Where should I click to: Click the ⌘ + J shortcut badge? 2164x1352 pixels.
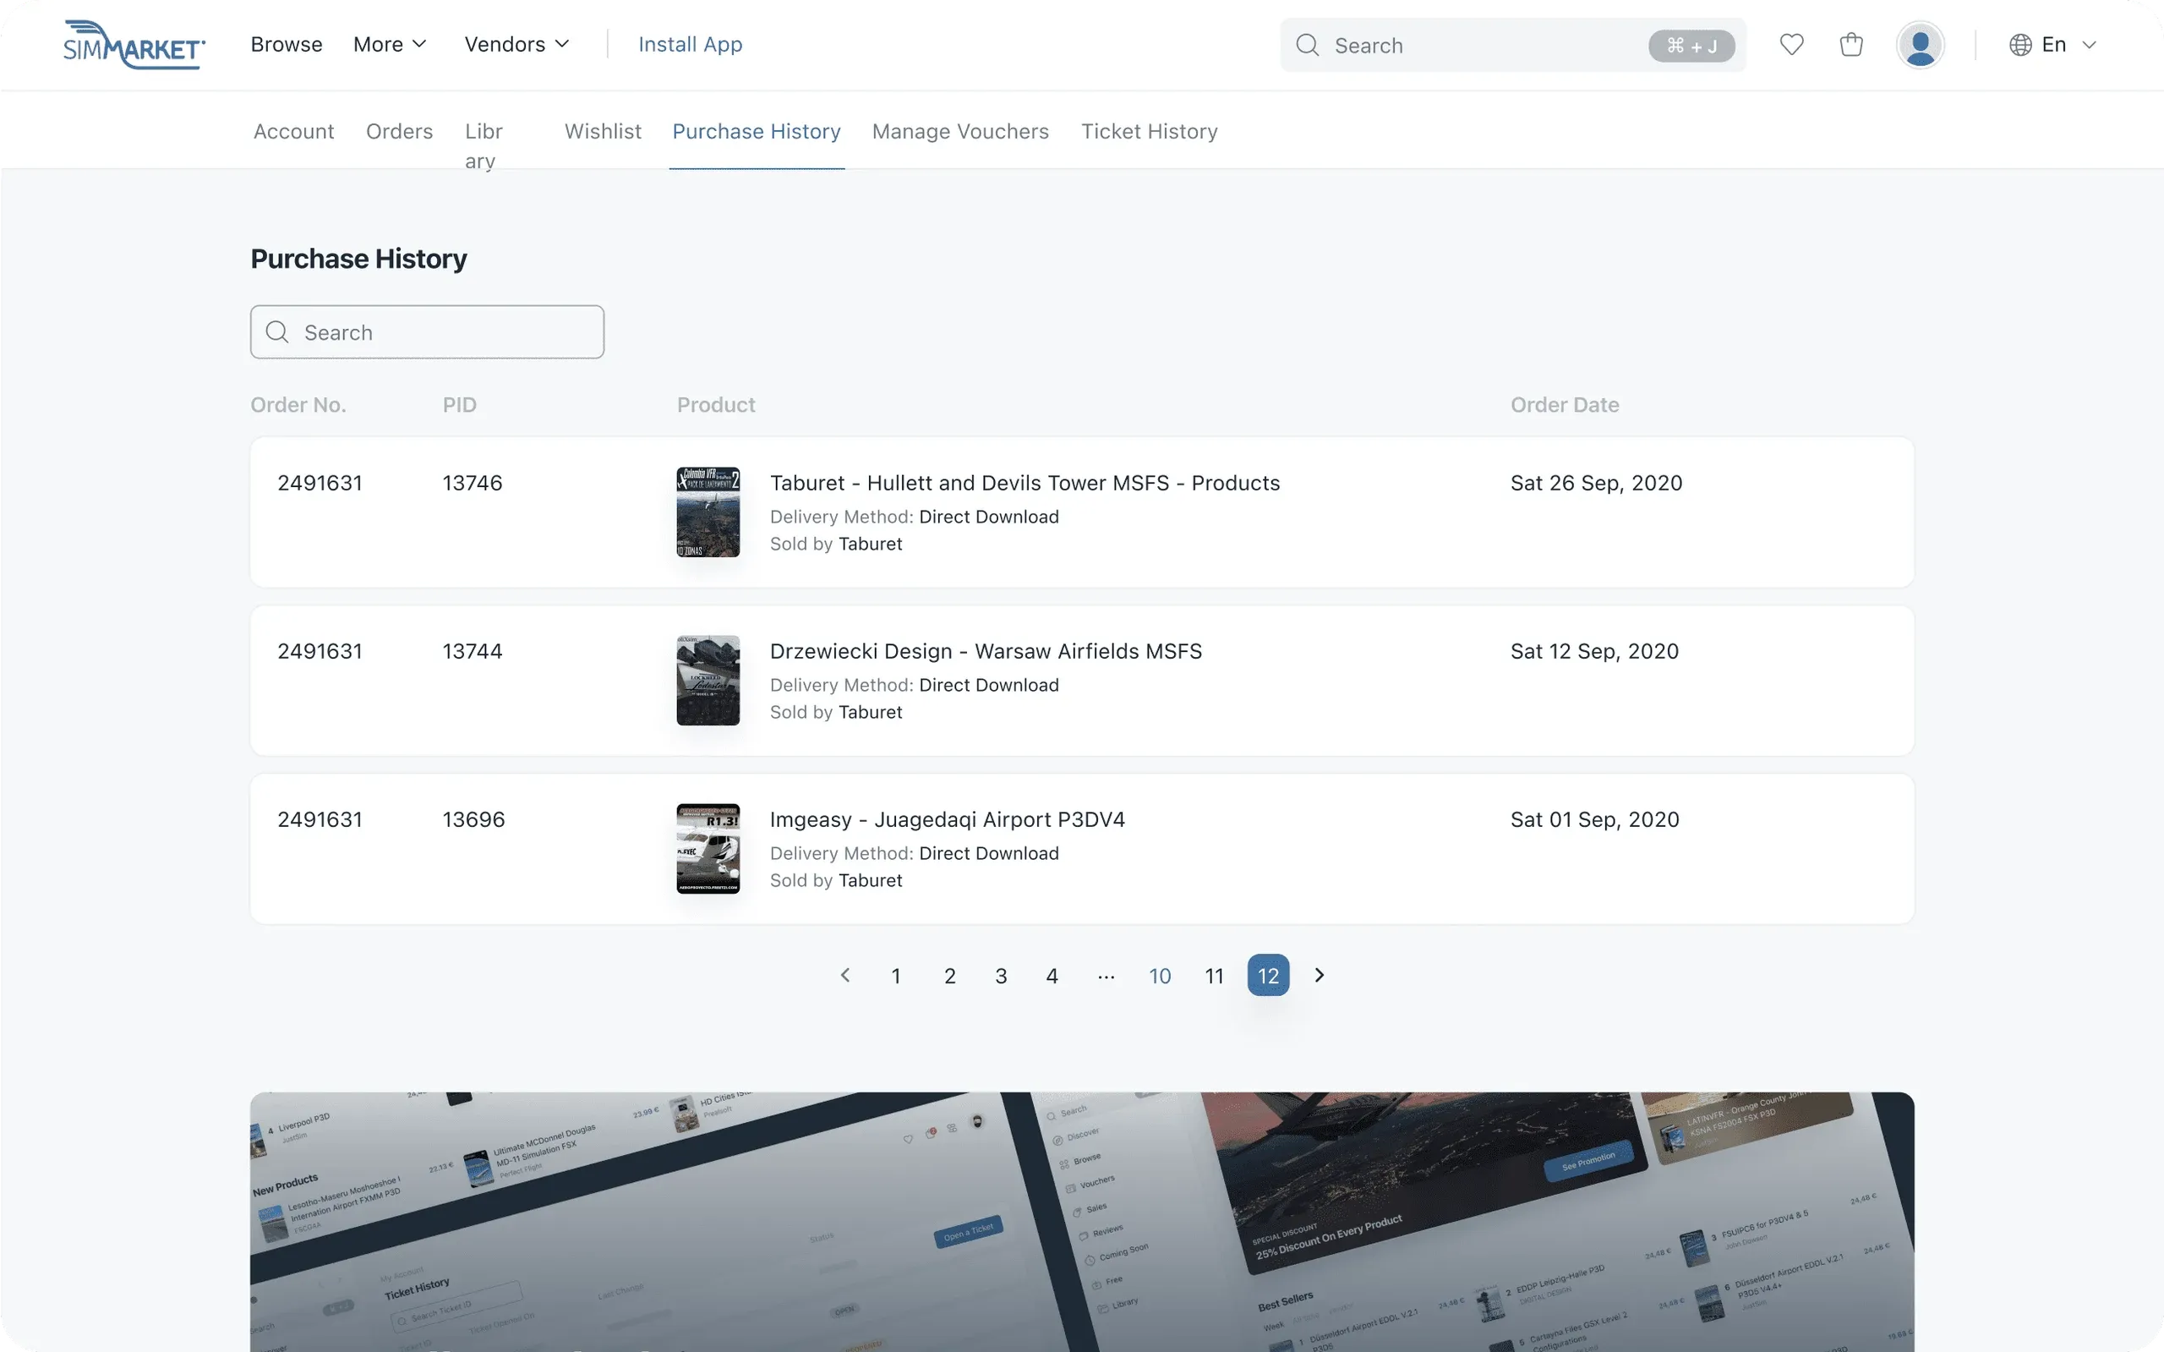(1691, 46)
